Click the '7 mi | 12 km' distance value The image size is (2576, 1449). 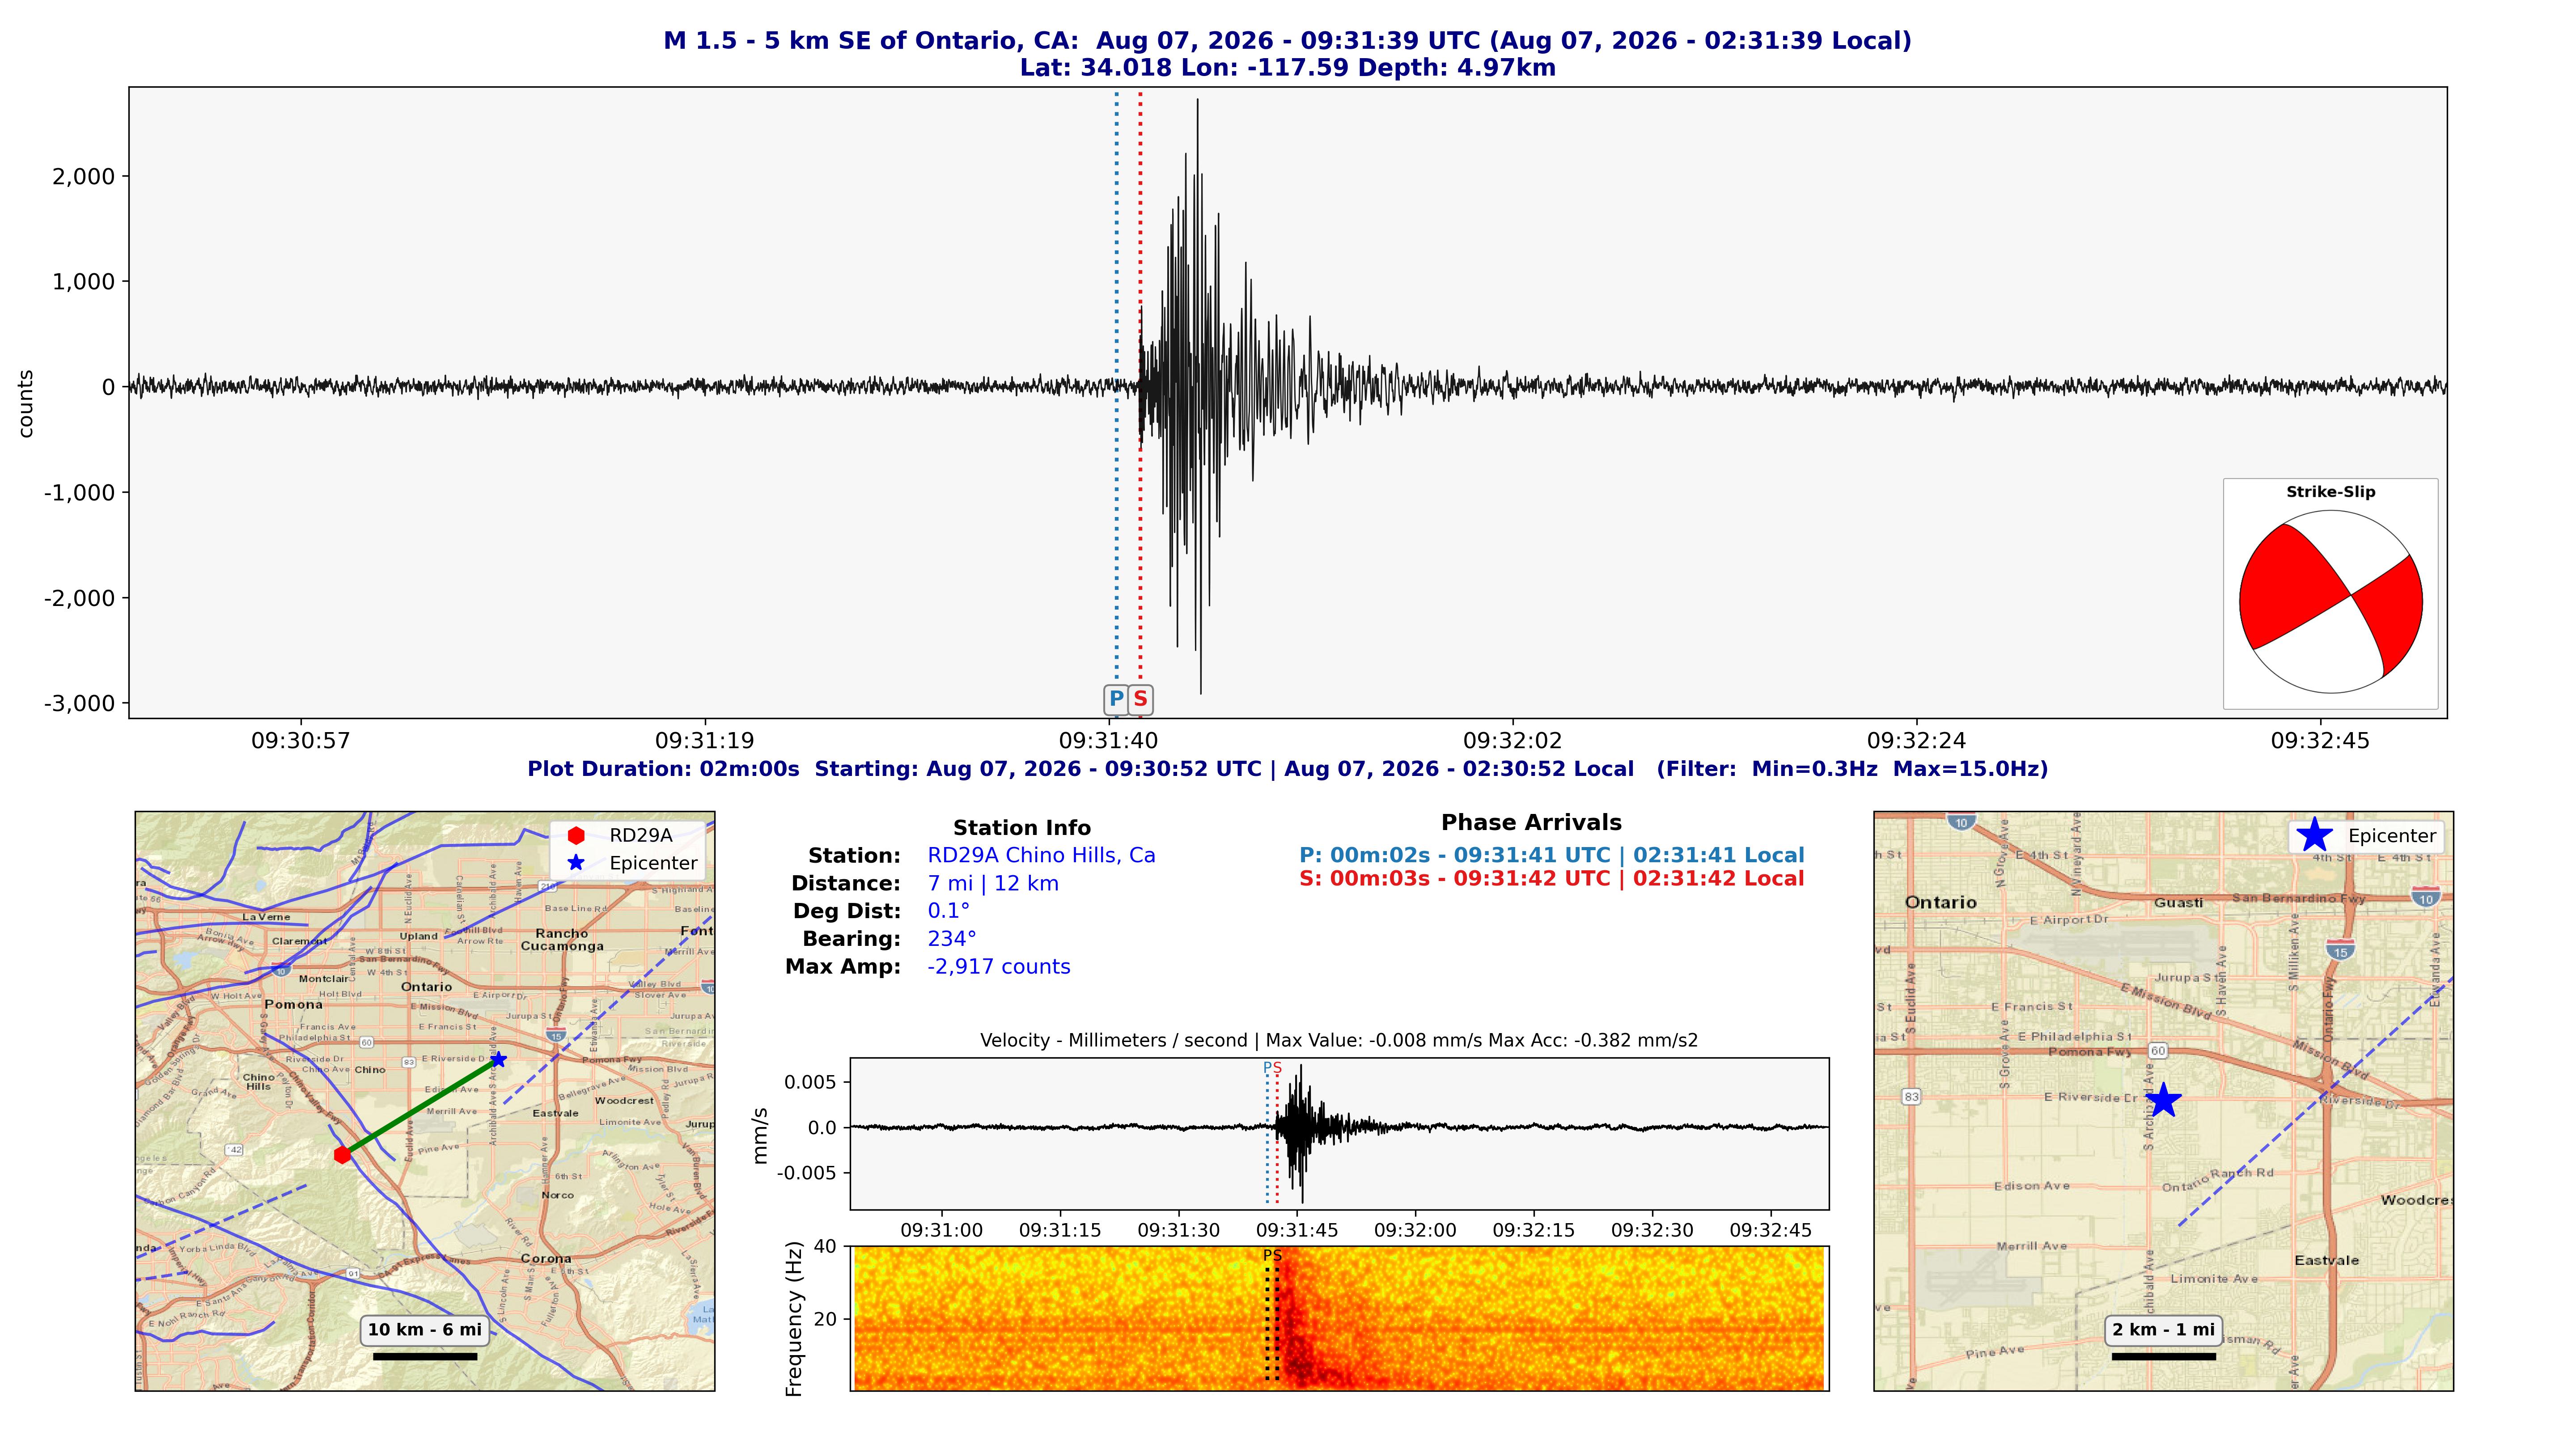point(993,884)
